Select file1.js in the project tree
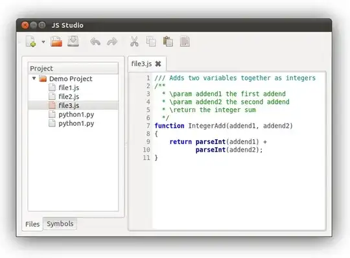The width and height of the screenshot is (350, 258). [69, 88]
